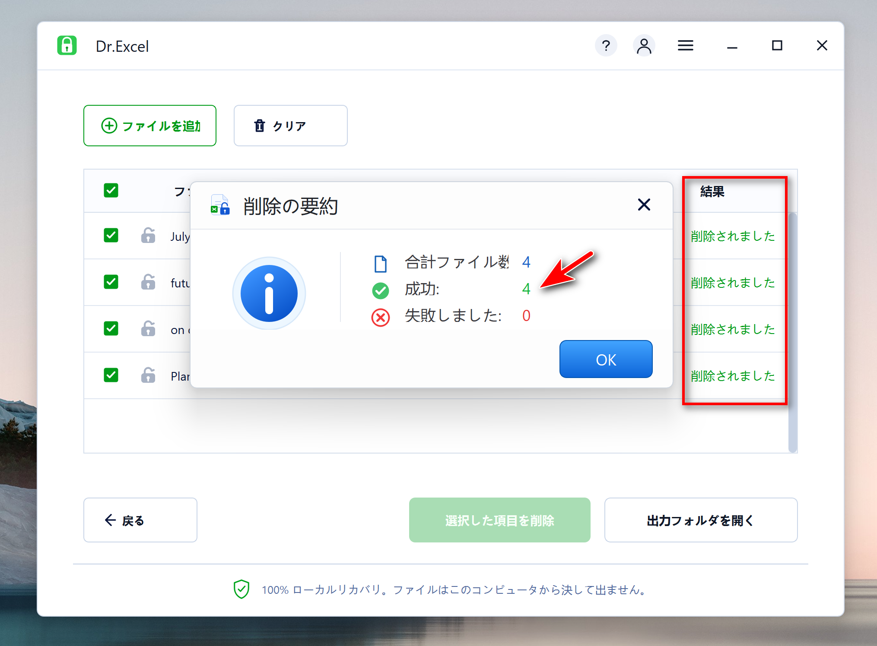Click the red X icon beside 失敗しました
The width and height of the screenshot is (877, 646).
coord(380,318)
